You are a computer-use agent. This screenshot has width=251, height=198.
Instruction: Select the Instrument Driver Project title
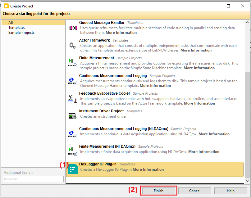pyautogui.click(x=102, y=111)
